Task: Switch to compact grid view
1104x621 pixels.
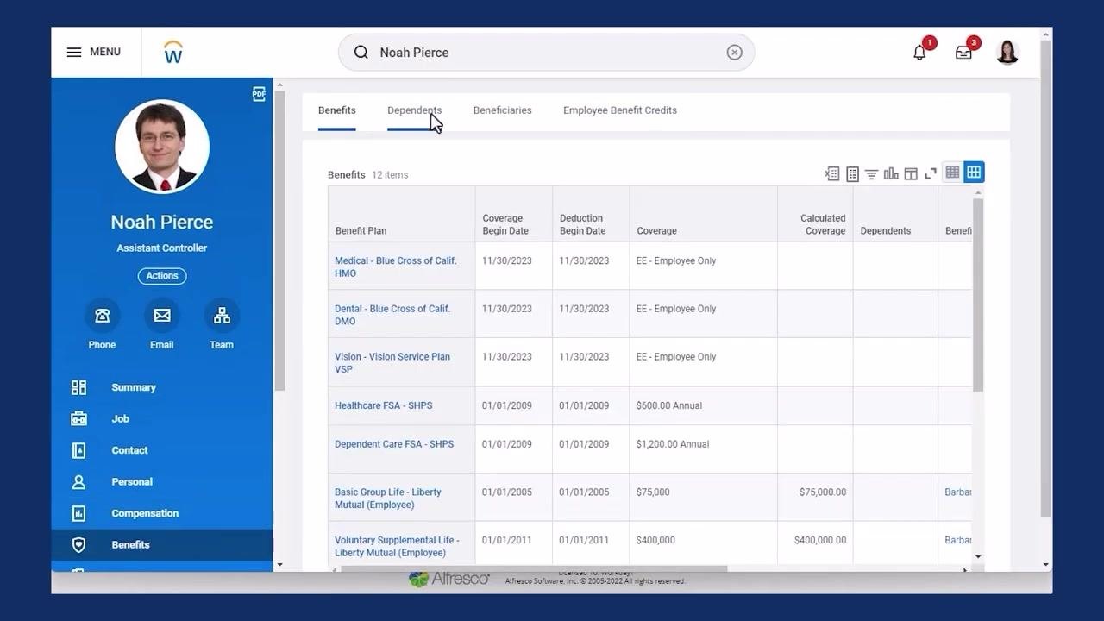Action: click(x=952, y=172)
